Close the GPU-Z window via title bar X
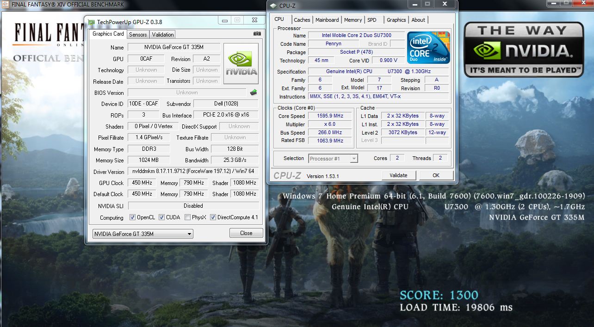 [x=254, y=20]
